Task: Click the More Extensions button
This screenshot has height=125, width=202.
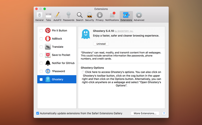Action: (145, 113)
